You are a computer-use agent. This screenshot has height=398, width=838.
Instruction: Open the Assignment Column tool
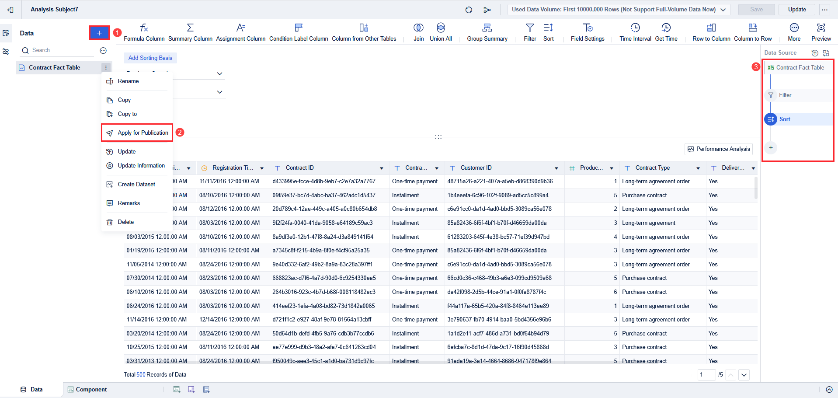click(x=240, y=33)
